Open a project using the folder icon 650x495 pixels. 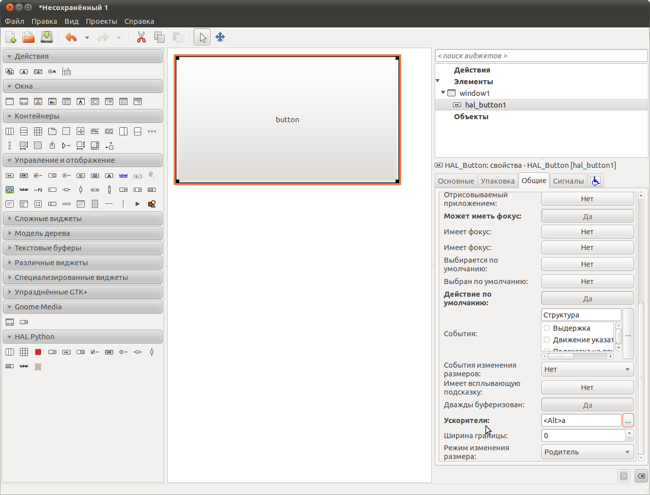[28, 37]
